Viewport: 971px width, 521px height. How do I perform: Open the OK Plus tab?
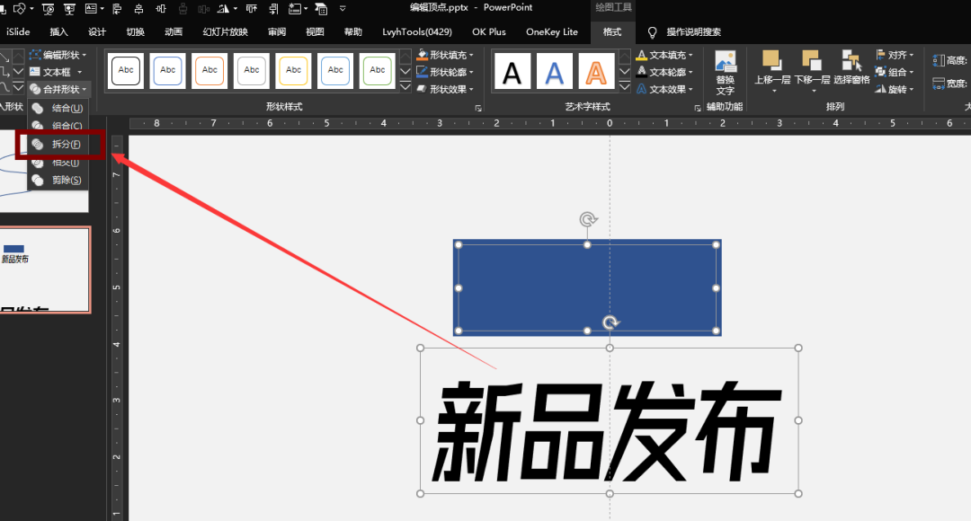[x=488, y=31]
